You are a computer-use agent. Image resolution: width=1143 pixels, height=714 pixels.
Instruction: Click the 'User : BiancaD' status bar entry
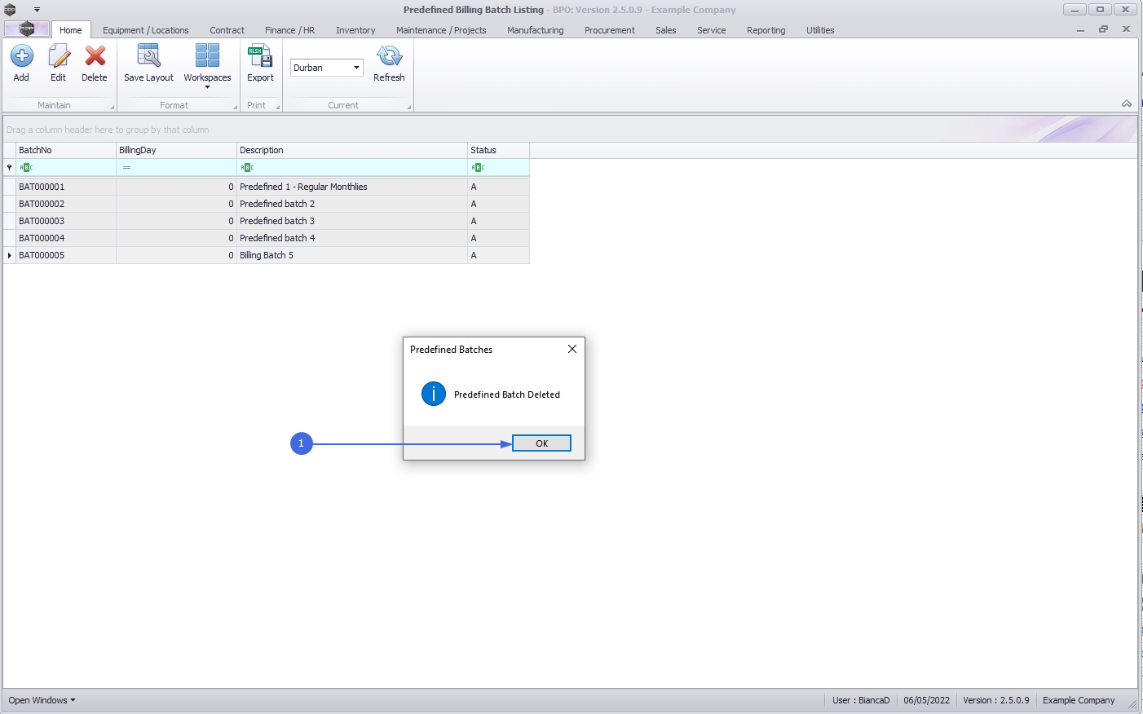(861, 700)
